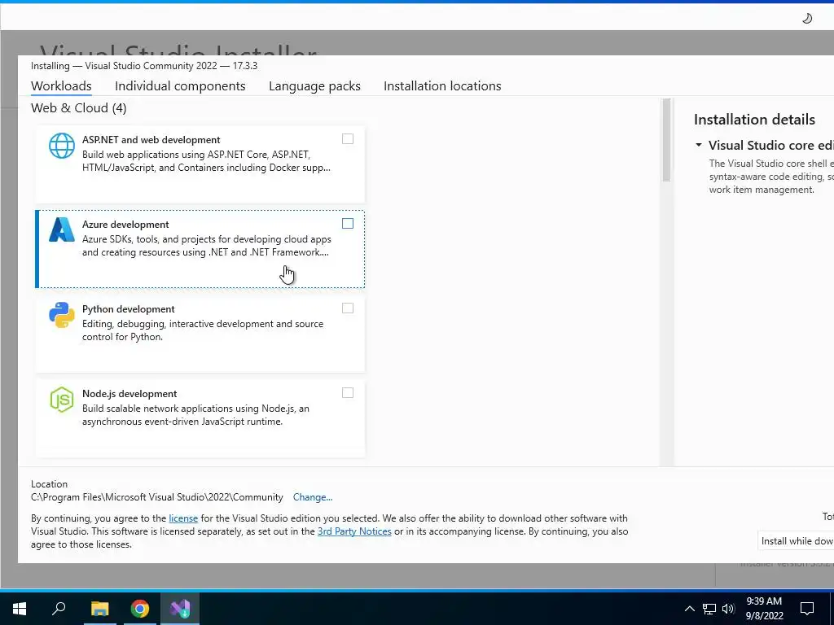Click the Python development logo icon
The height and width of the screenshot is (625, 834).
click(62, 315)
